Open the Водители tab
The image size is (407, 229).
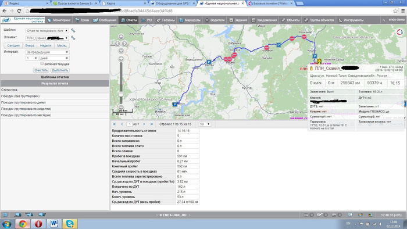tap(215, 20)
